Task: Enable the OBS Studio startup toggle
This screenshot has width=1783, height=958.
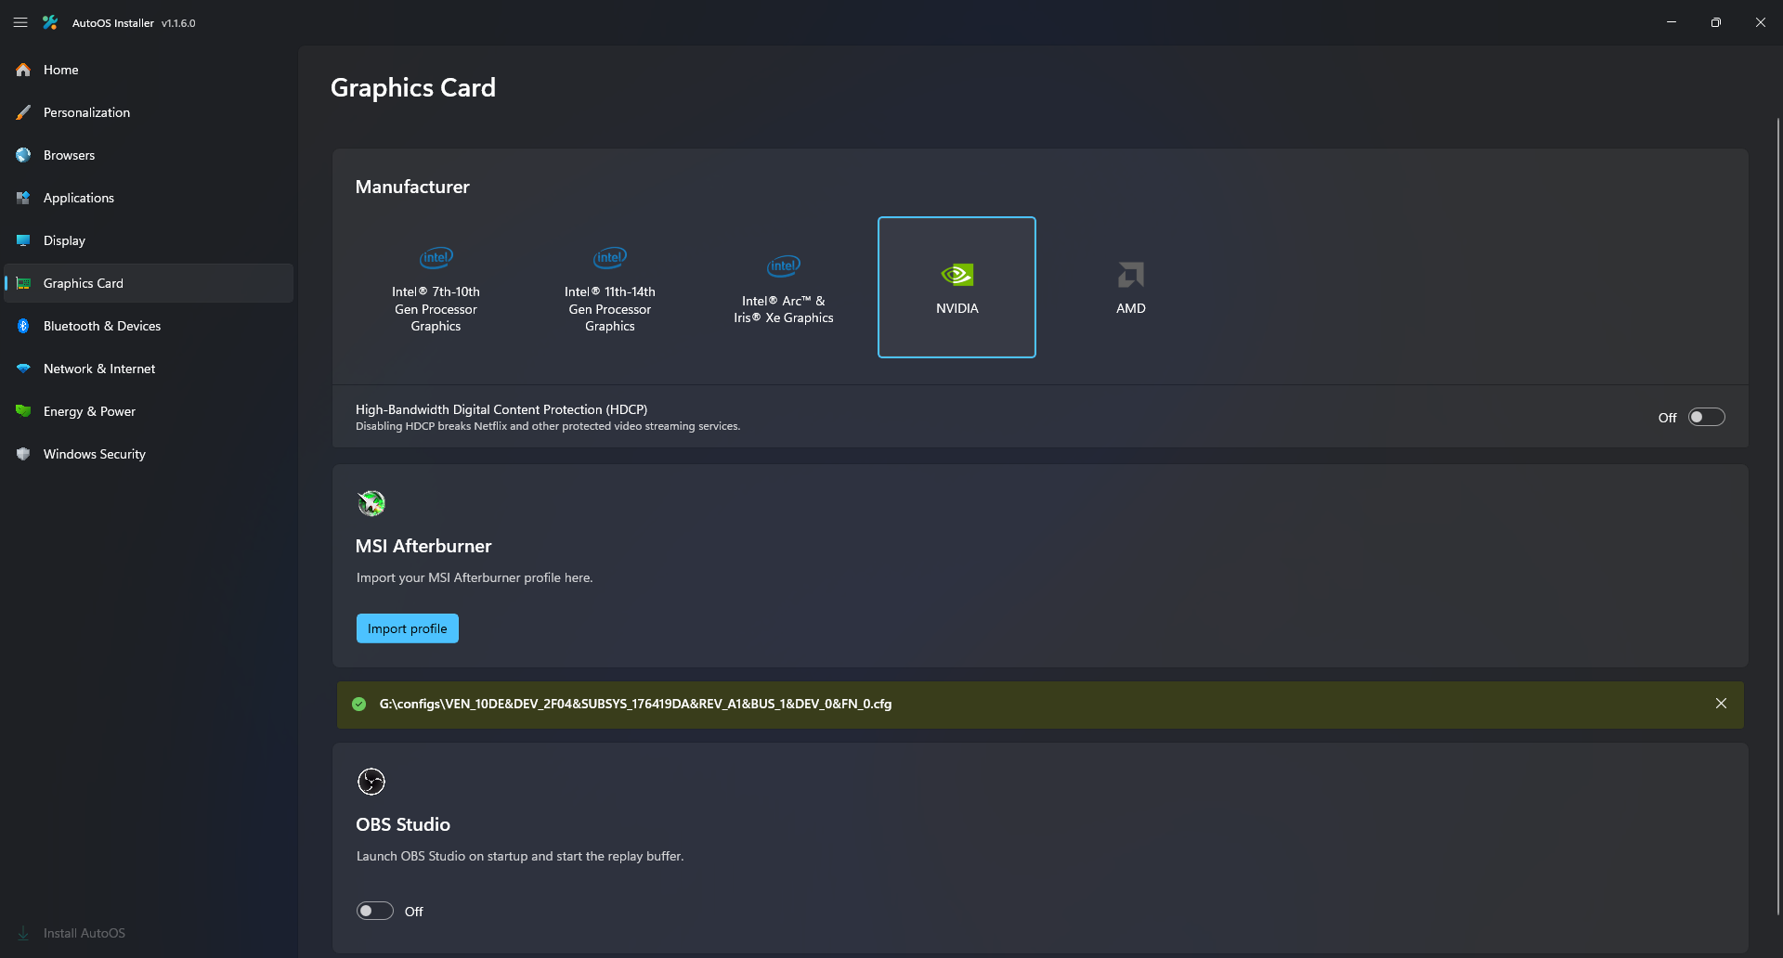Action: coord(375,911)
